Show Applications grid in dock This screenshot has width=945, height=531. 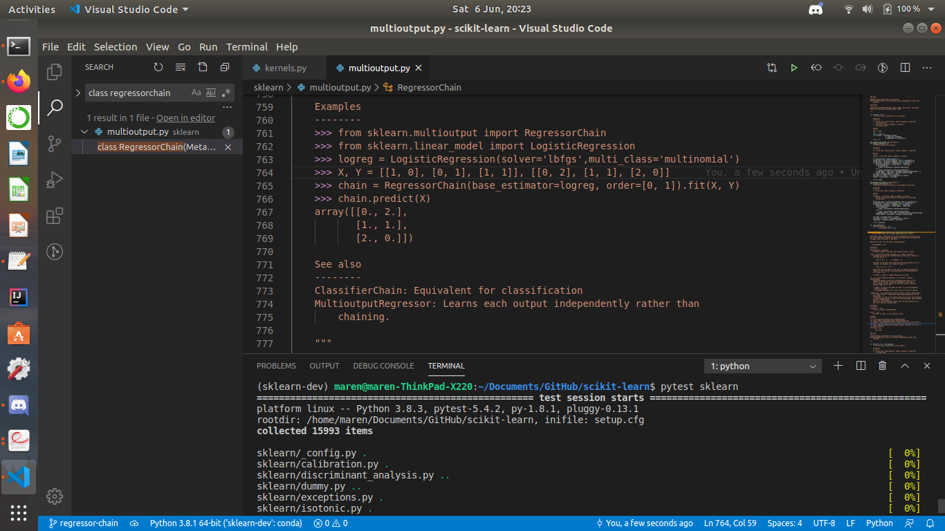click(19, 512)
